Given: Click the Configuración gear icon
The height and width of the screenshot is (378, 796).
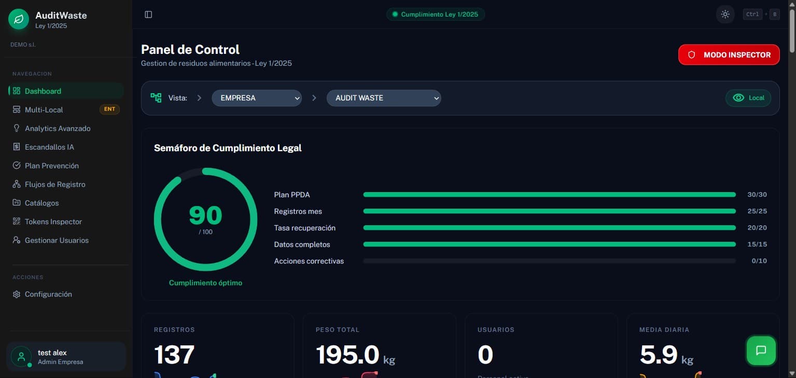Looking at the screenshot, I should tap(17, 294).
